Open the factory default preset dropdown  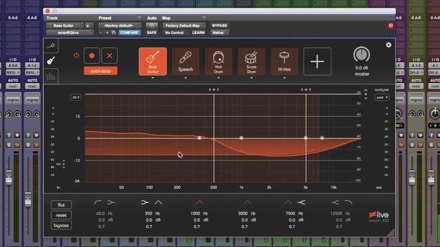point(120,25)
